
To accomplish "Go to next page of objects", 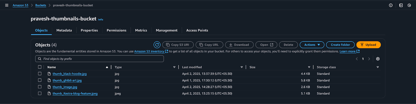I will click(x=369, y=59).
